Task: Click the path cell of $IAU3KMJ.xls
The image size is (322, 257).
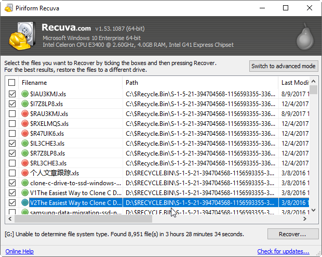Action: tap(200, 94)
